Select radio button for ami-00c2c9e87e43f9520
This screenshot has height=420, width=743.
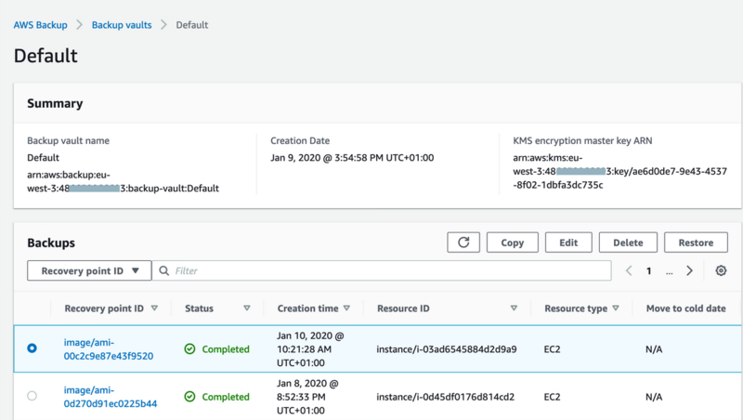[x=32, y=348]
